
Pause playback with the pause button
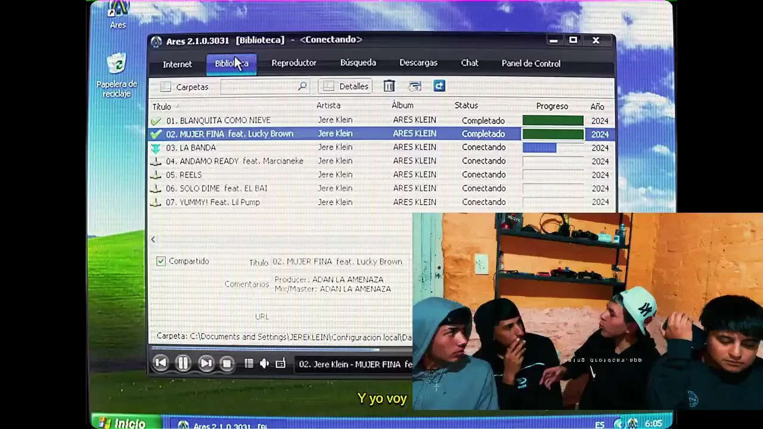coord(183,363)
